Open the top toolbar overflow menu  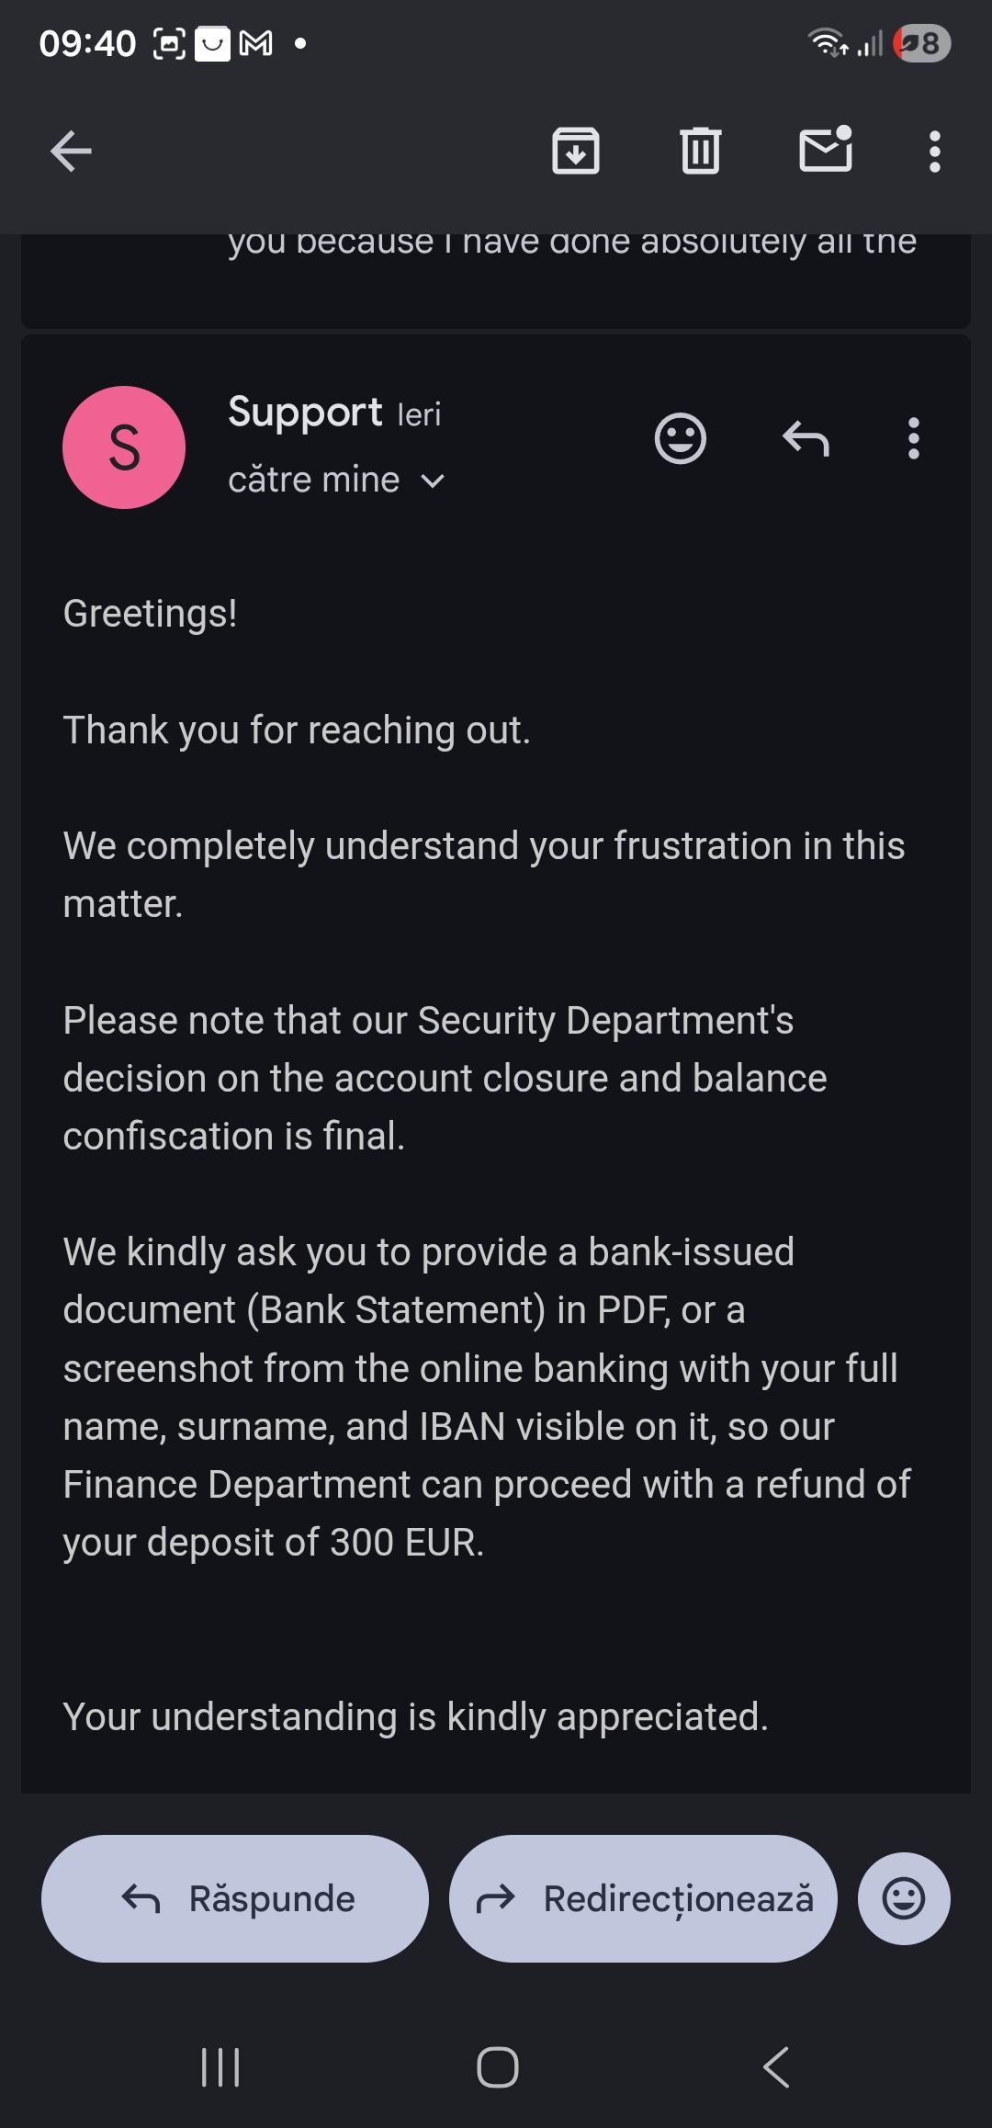point(934,152)
